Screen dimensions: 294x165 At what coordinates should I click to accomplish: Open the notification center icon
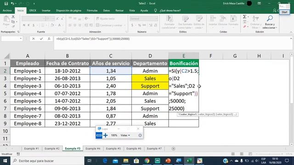pos(287,161)
